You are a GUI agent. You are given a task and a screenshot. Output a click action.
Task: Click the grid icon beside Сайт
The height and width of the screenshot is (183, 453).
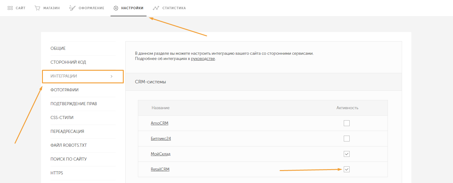[10, 8]
